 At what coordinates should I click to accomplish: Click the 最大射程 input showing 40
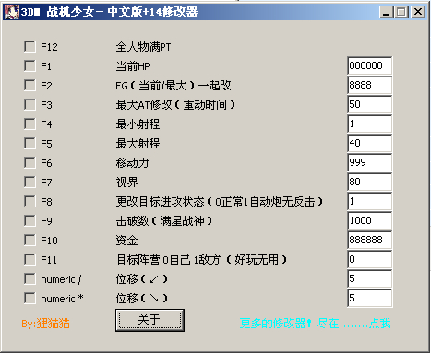[370, 143]
